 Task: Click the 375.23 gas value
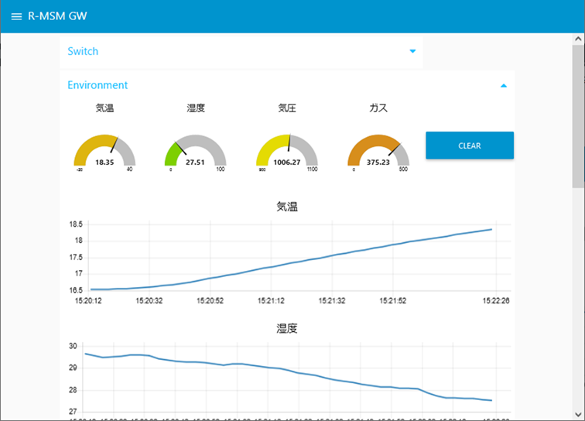378,163
